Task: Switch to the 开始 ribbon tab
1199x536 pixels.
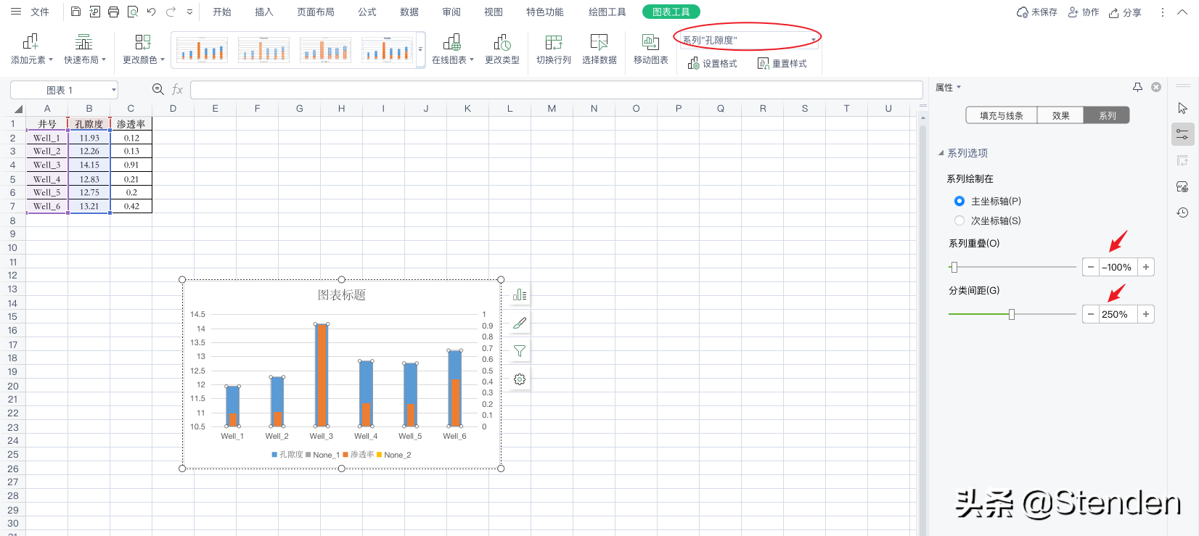Action: click(x=222, y=12)
